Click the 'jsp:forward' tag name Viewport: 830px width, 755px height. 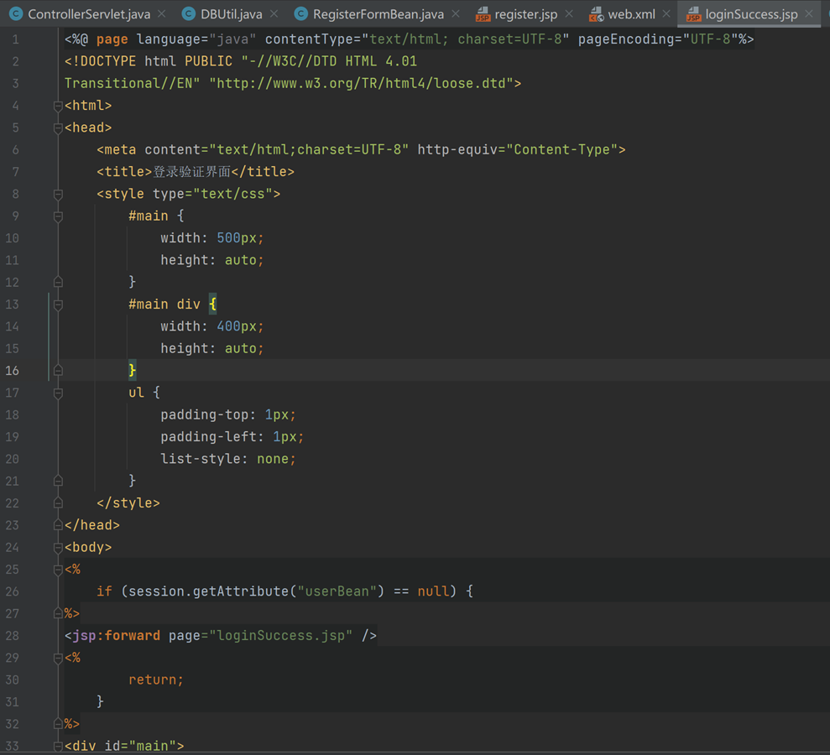click(x=117, y=635)
